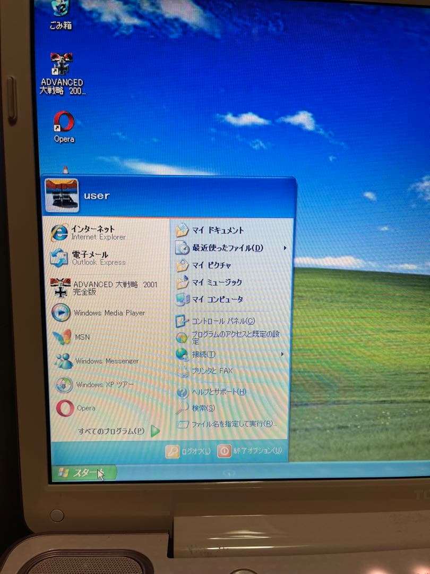Image resolution: width=430 pixels, height=574 pixels.
Task: Click the ADVANCED 大戦略 2001 完全版 Start menu icon
Action: click(61, 288)
